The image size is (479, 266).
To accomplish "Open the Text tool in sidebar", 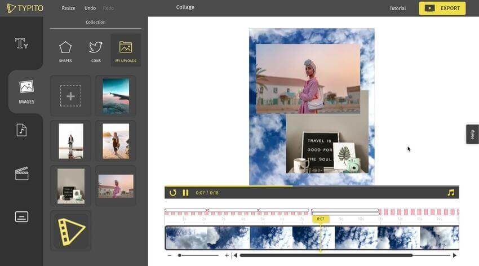I will tap(21, 43).
